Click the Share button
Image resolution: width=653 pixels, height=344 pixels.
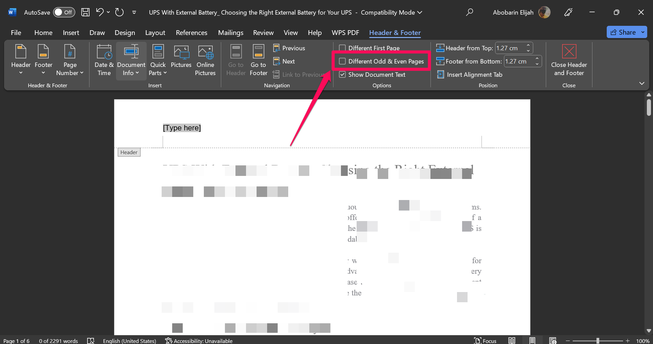[x=623, y=32]
